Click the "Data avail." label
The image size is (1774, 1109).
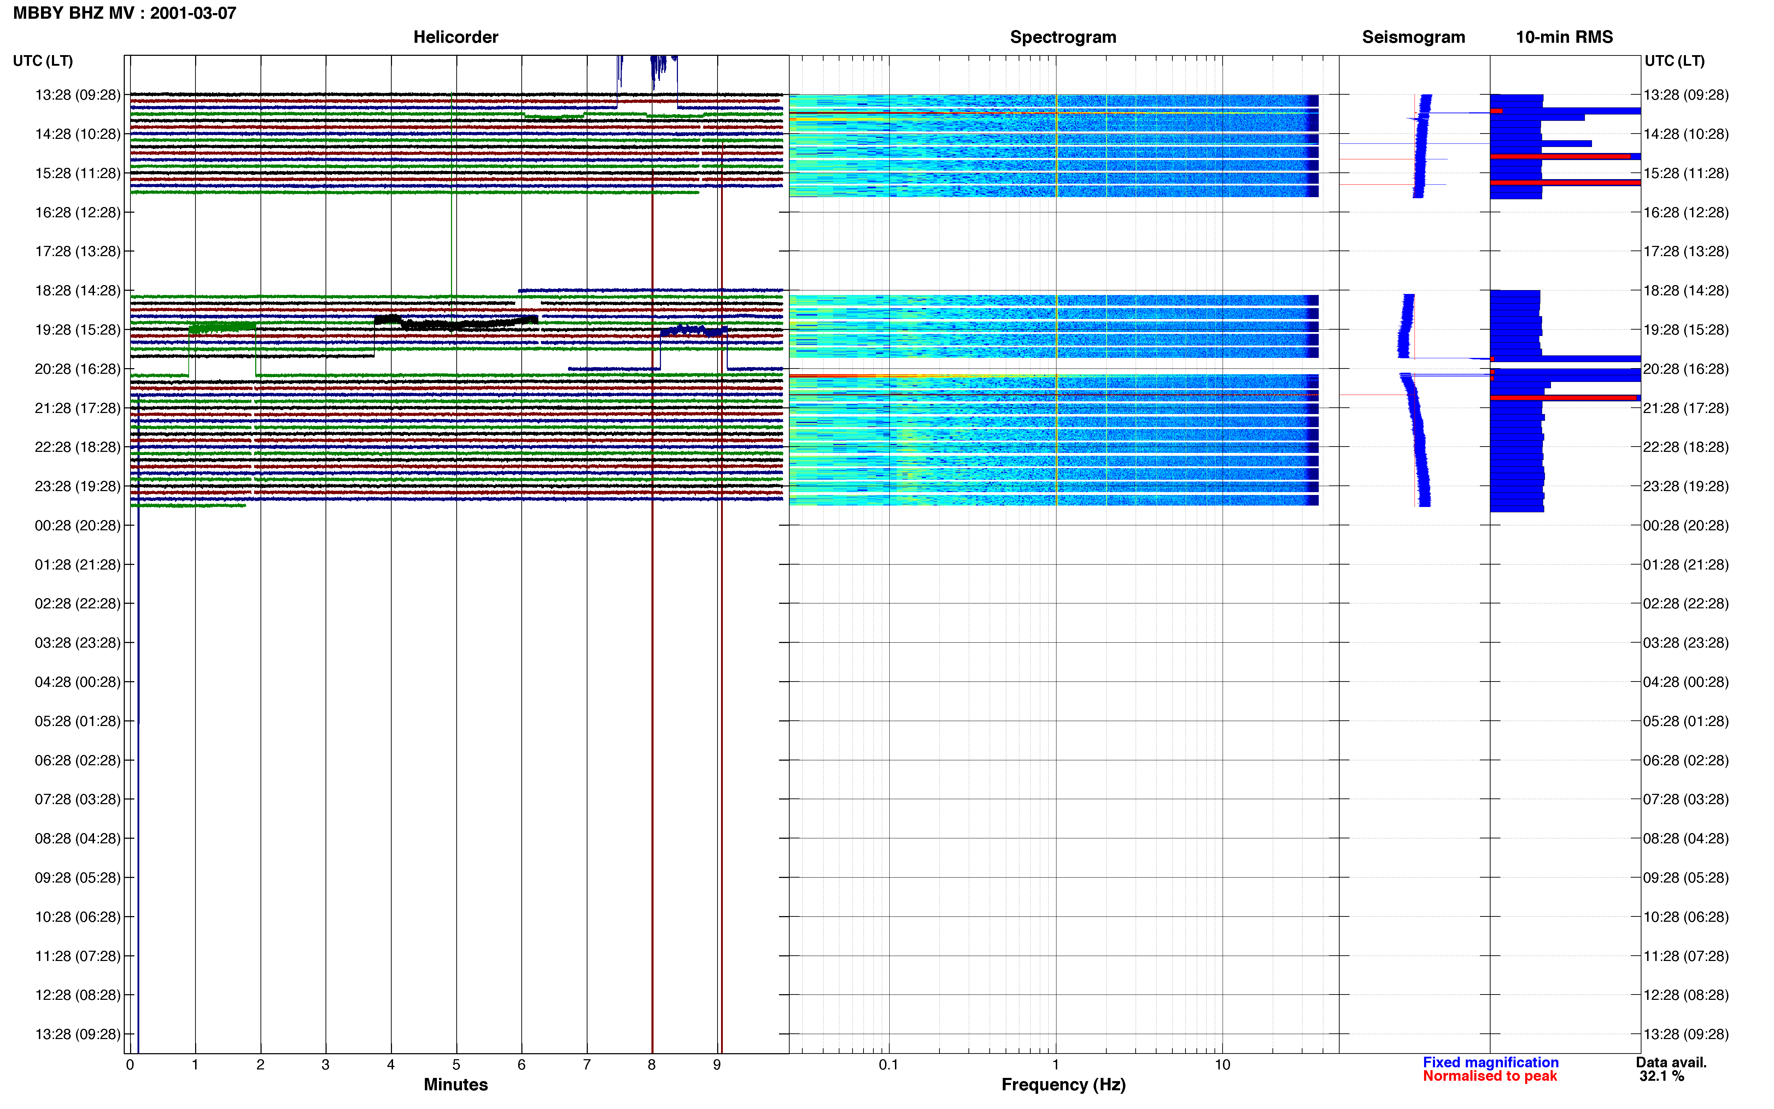pyautogui.click(x=1671, y=1063)
